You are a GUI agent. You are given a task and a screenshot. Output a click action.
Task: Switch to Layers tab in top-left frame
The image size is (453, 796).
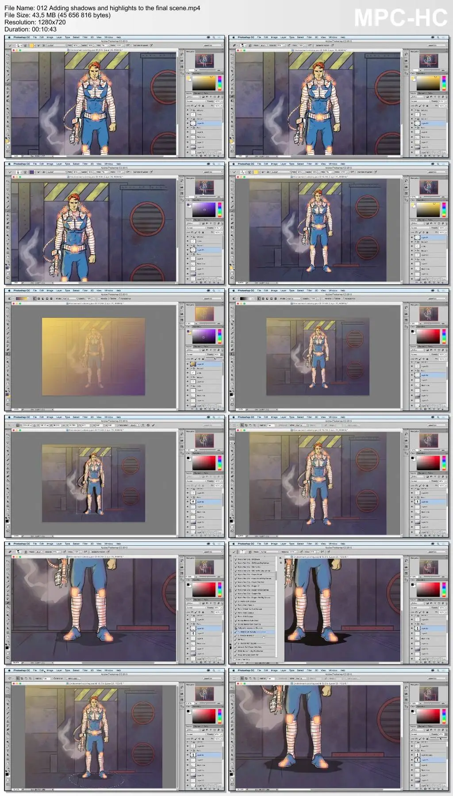pyautogui.click(x=189, y=93)
